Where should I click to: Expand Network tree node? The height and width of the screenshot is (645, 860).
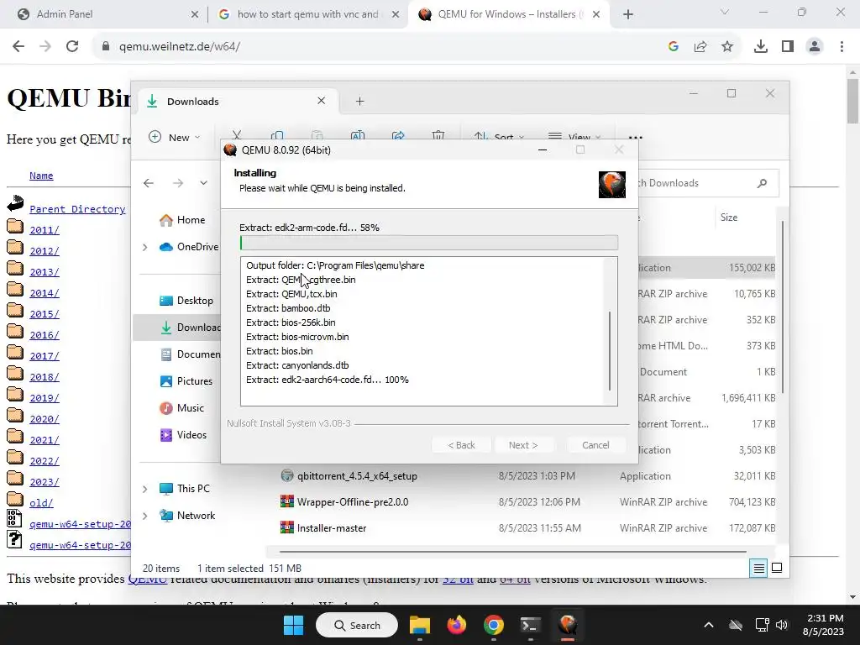pos(144,516)
